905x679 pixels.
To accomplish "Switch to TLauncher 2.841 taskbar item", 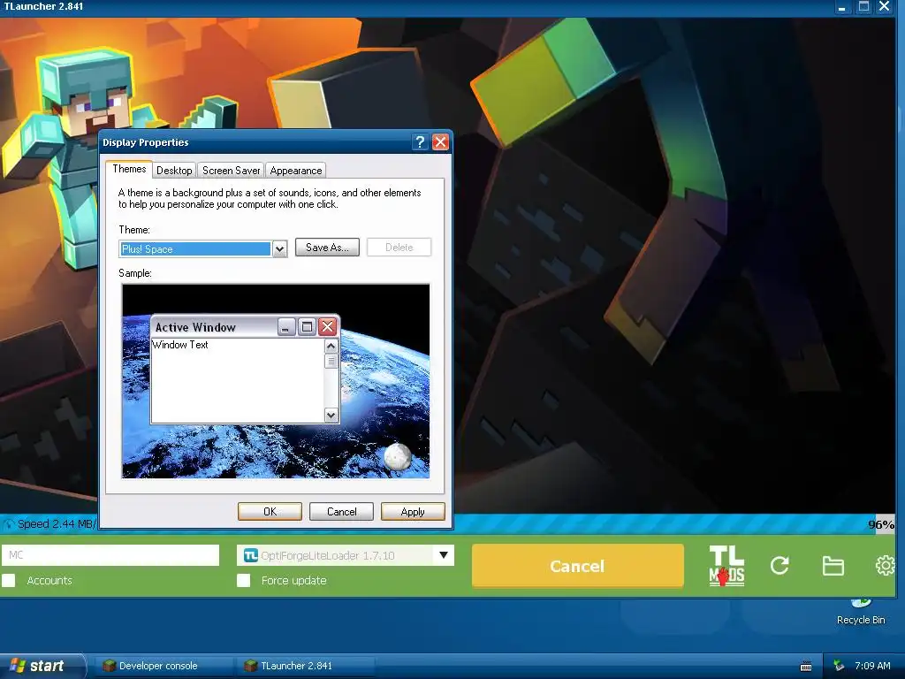I will coord(306,666).
